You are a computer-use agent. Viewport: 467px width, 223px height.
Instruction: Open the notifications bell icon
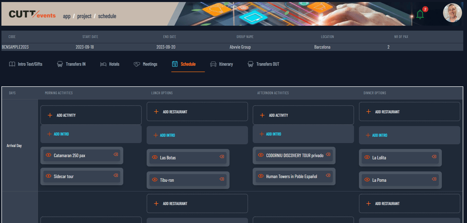pyautogui.click(x=420, y=14)
